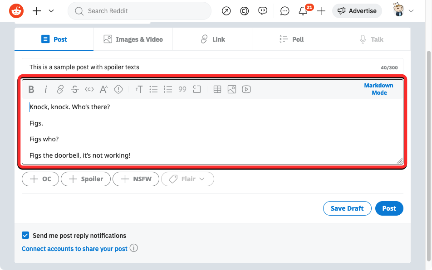Image resolution: width=432 pixels, height=270 pixels.
Task: Insert a table into post
Action: click(217, 89)
